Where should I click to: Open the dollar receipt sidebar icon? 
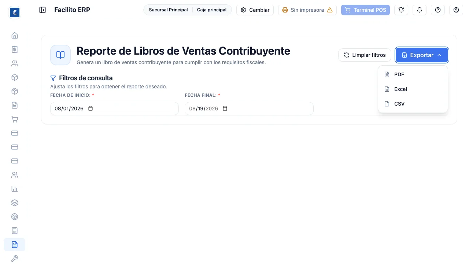tap(15, 49)
